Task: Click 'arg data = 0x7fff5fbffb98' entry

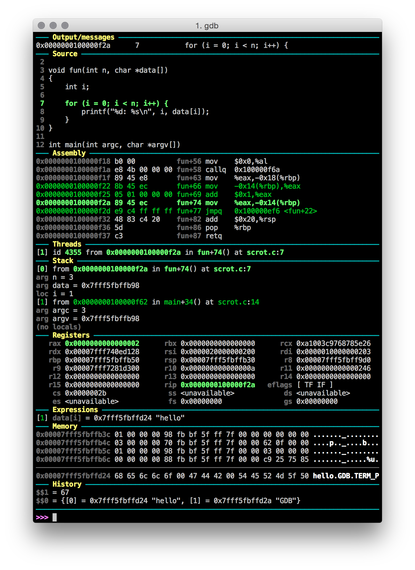Action: (88, 286)
